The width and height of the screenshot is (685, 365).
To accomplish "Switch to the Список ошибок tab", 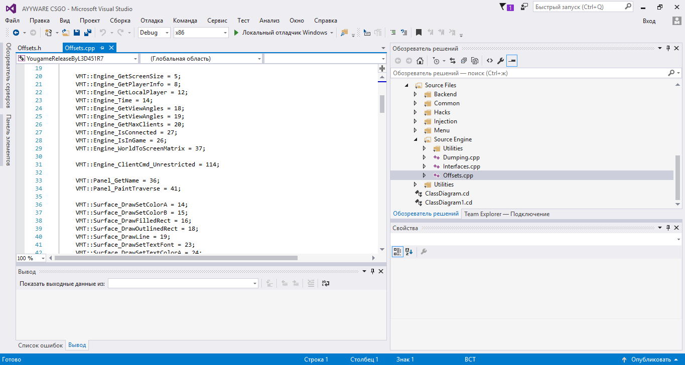I will pos(41,345).
